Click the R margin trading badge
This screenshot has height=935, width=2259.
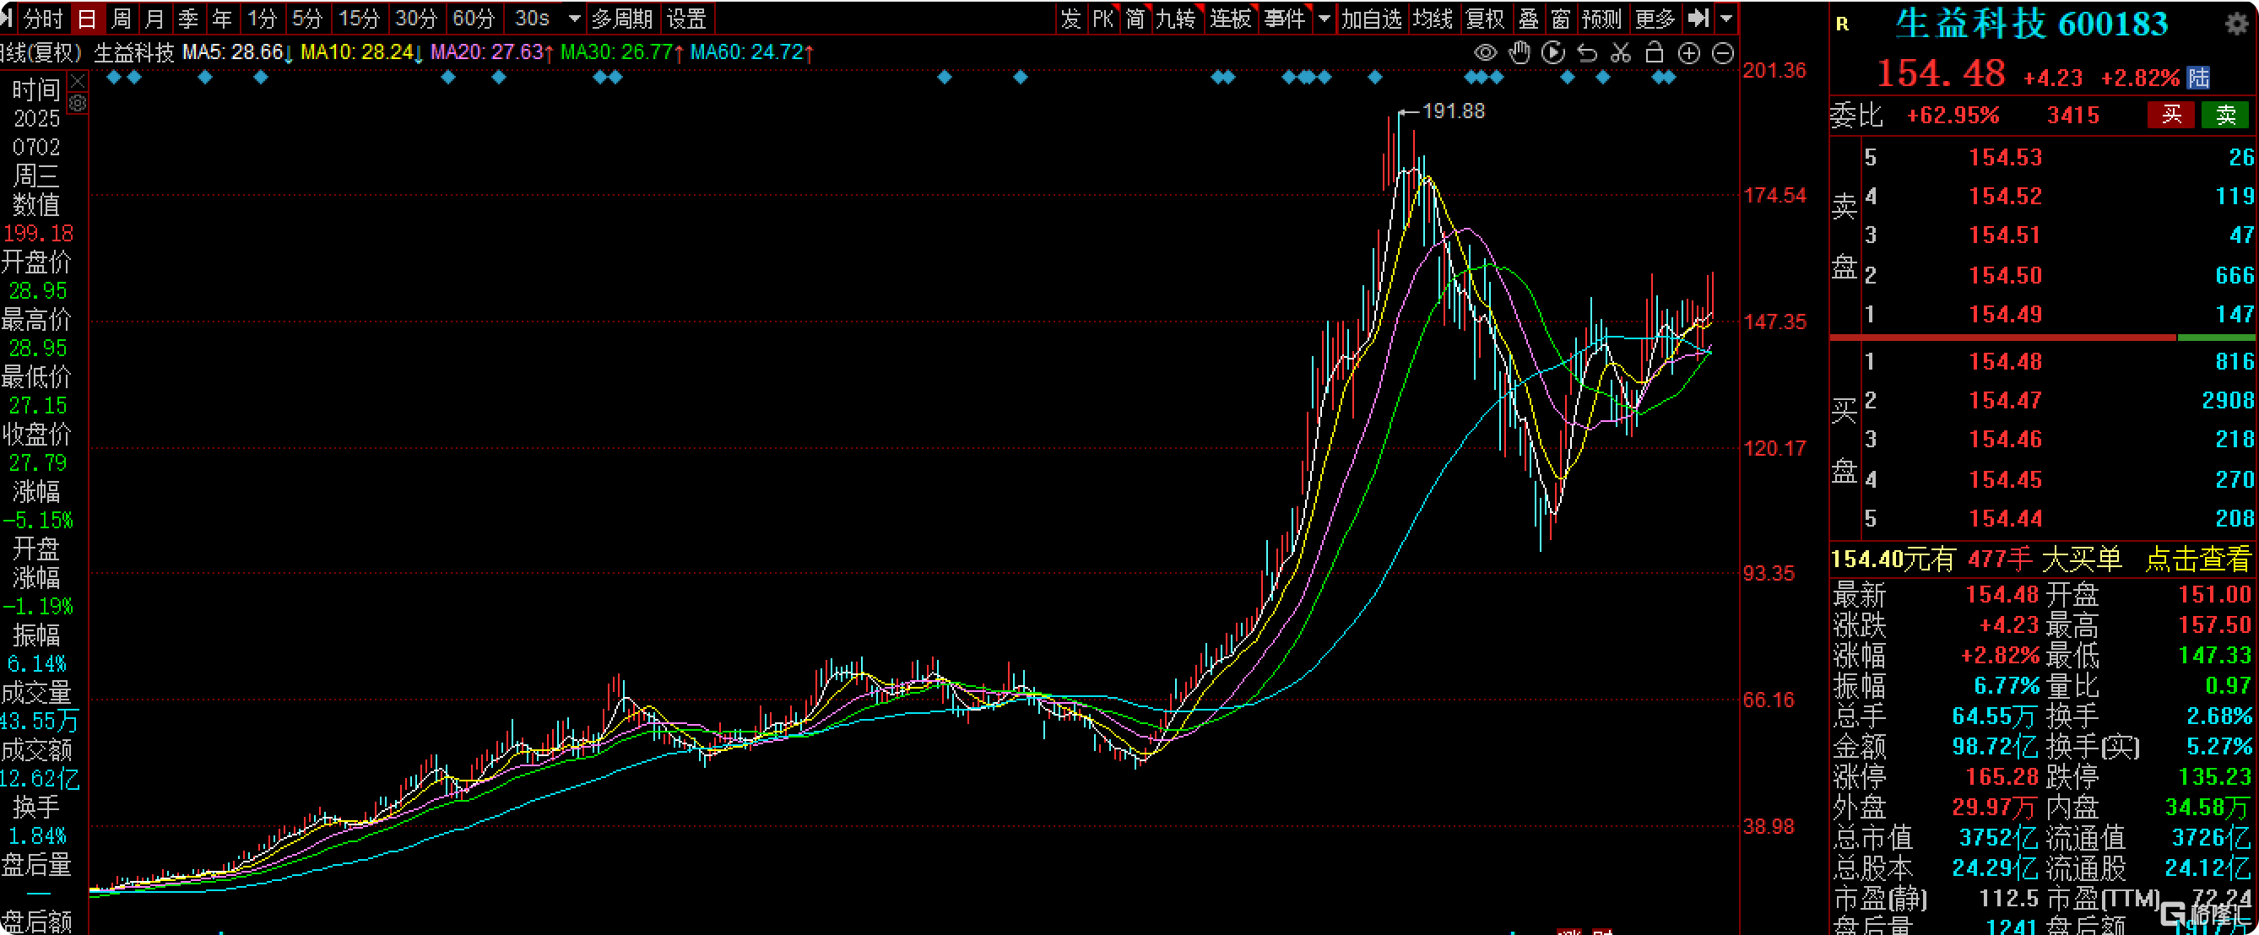(1843, 24)
